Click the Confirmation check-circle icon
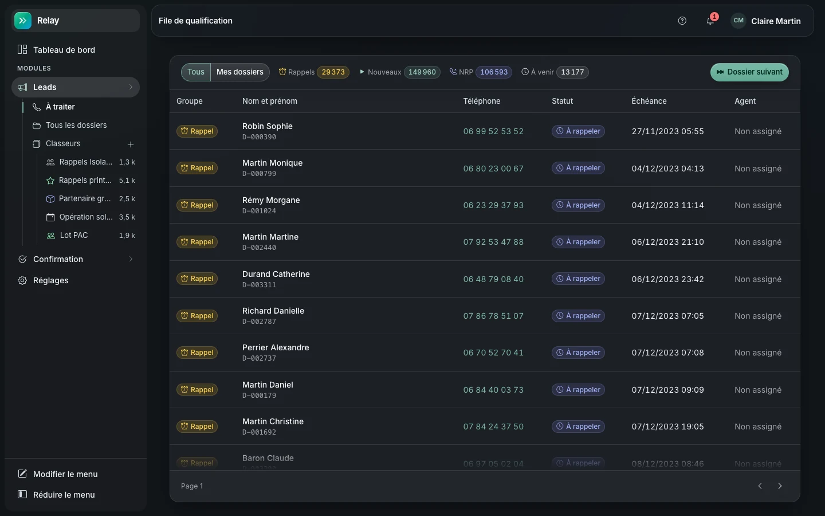 (22, 259)
